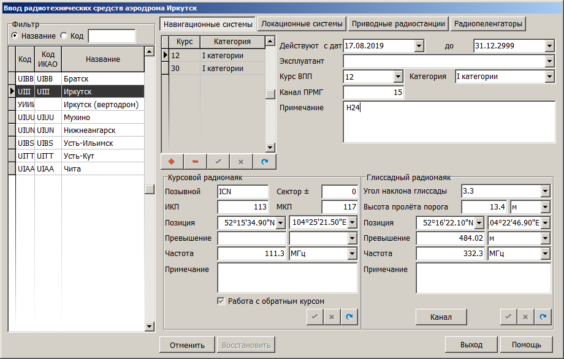Click the airport list vertical scrollbar thumb

click(149, 189)
